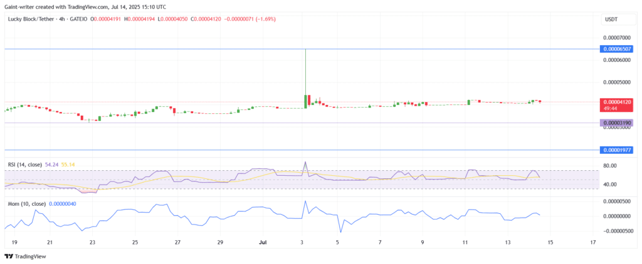Click the 80.00 RSI axis label
642x264 pixels.
pos(609,166)
